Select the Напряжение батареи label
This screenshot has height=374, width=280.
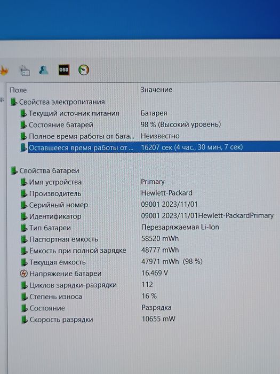(x=66, y=274)
